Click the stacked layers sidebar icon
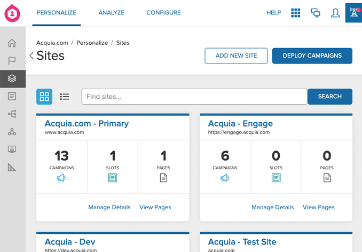The width and height of the screenshot is (362, 252). (x=12, y=78)
